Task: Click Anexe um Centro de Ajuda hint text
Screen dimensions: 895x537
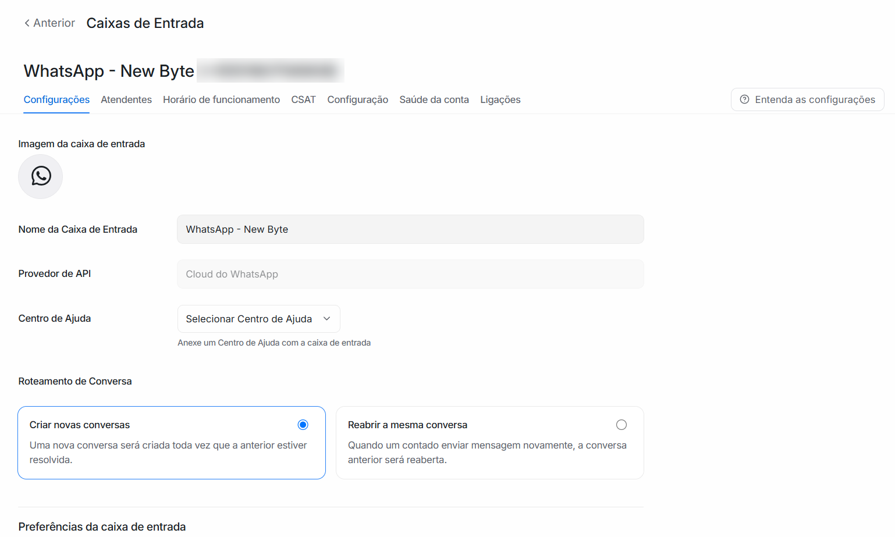Action: [274, 343]
